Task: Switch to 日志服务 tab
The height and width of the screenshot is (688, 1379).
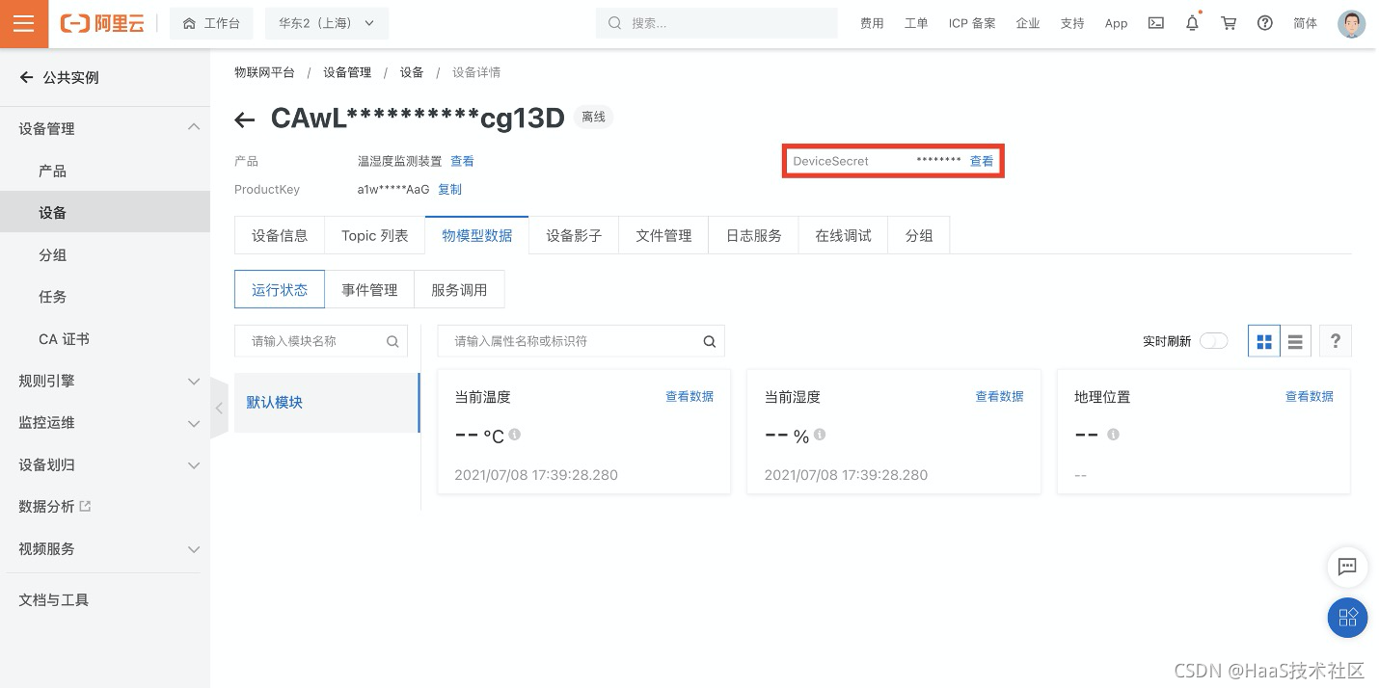Action: pos(754,235)
